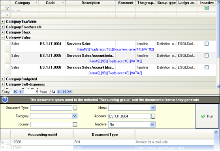The width and height of the screenshot is (220, 151).
Task: Go to first entry navigation button
Action: coord(15,92)
